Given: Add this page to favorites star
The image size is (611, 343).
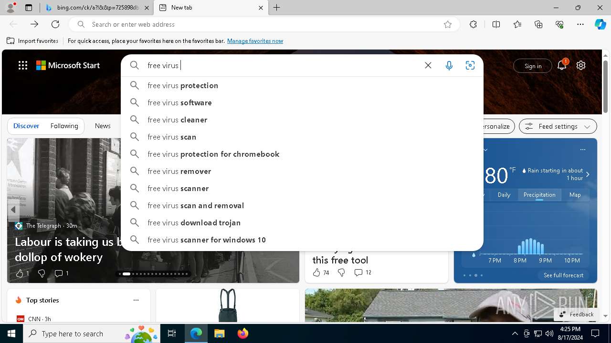Looking at the screenshot, I should pyautogui.click(x=448, y=24).
